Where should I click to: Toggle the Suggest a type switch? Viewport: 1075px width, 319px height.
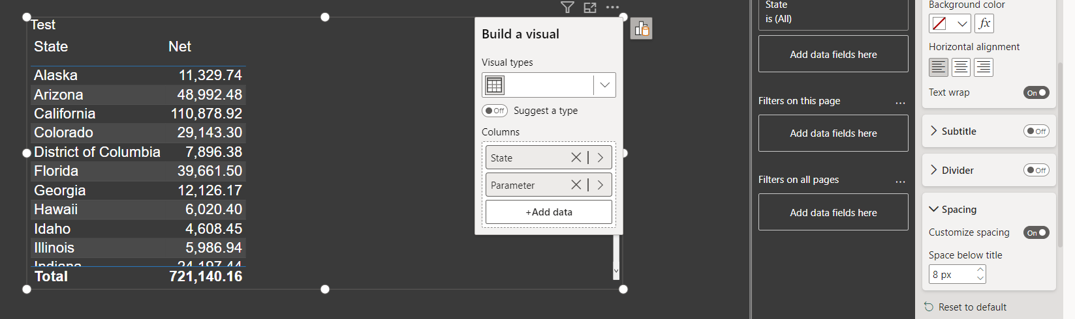coord(495,111)
